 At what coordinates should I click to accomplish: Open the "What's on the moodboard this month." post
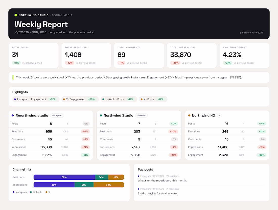pos(162,181)
